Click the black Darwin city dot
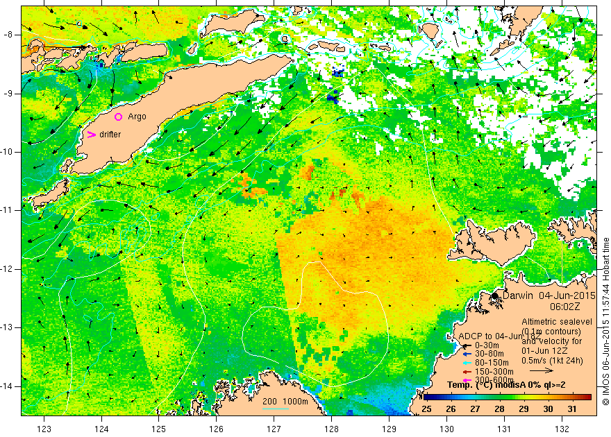 coord(495,295)
